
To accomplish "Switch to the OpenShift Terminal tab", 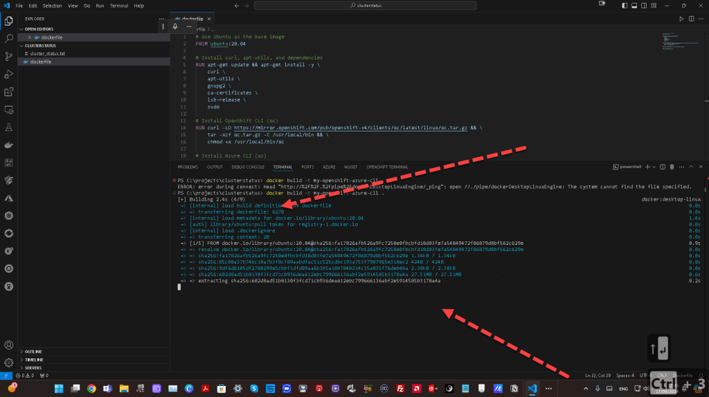I will point(387,167).
